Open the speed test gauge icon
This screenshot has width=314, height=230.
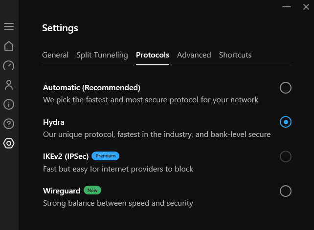point(9,65)
